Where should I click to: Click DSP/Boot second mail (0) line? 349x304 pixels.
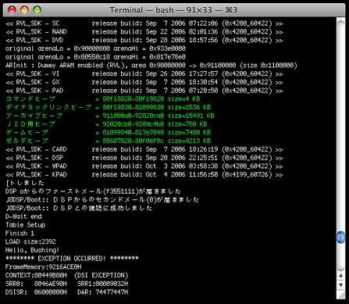point(102,199)
